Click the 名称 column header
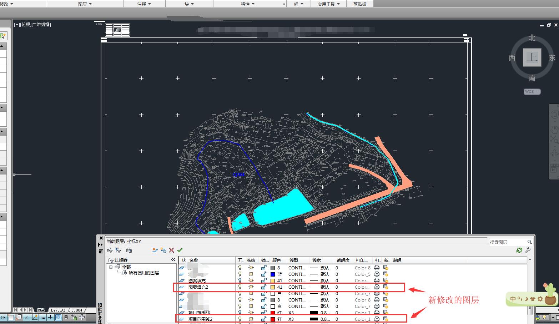Viewport: 559px width, 324px height. 194,260
